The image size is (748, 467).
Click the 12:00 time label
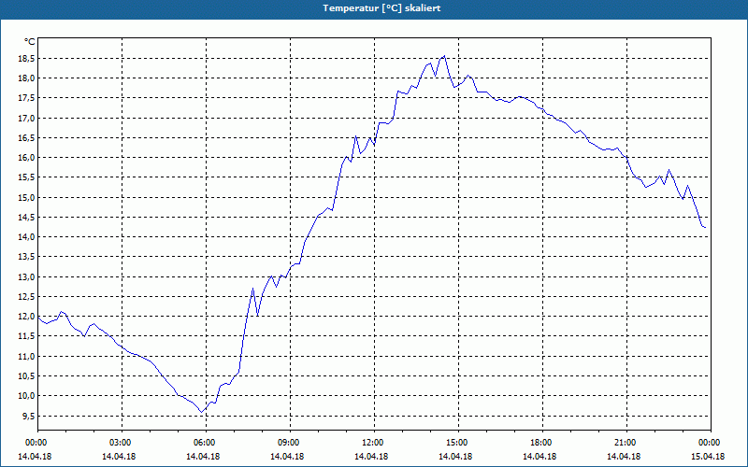371,443
